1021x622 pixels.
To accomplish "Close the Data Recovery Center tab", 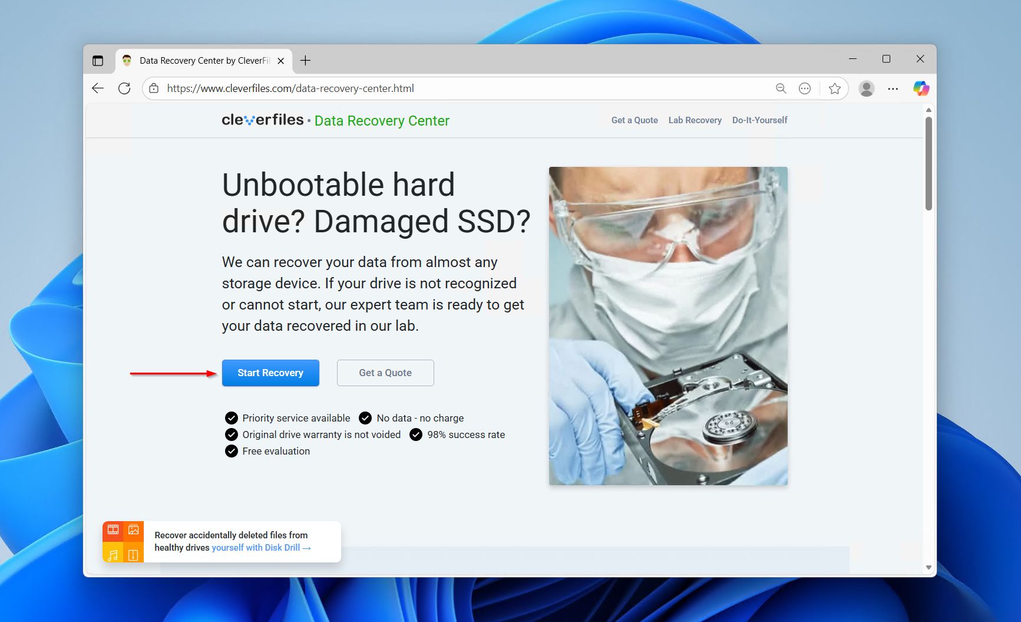I will click(281, 61).
